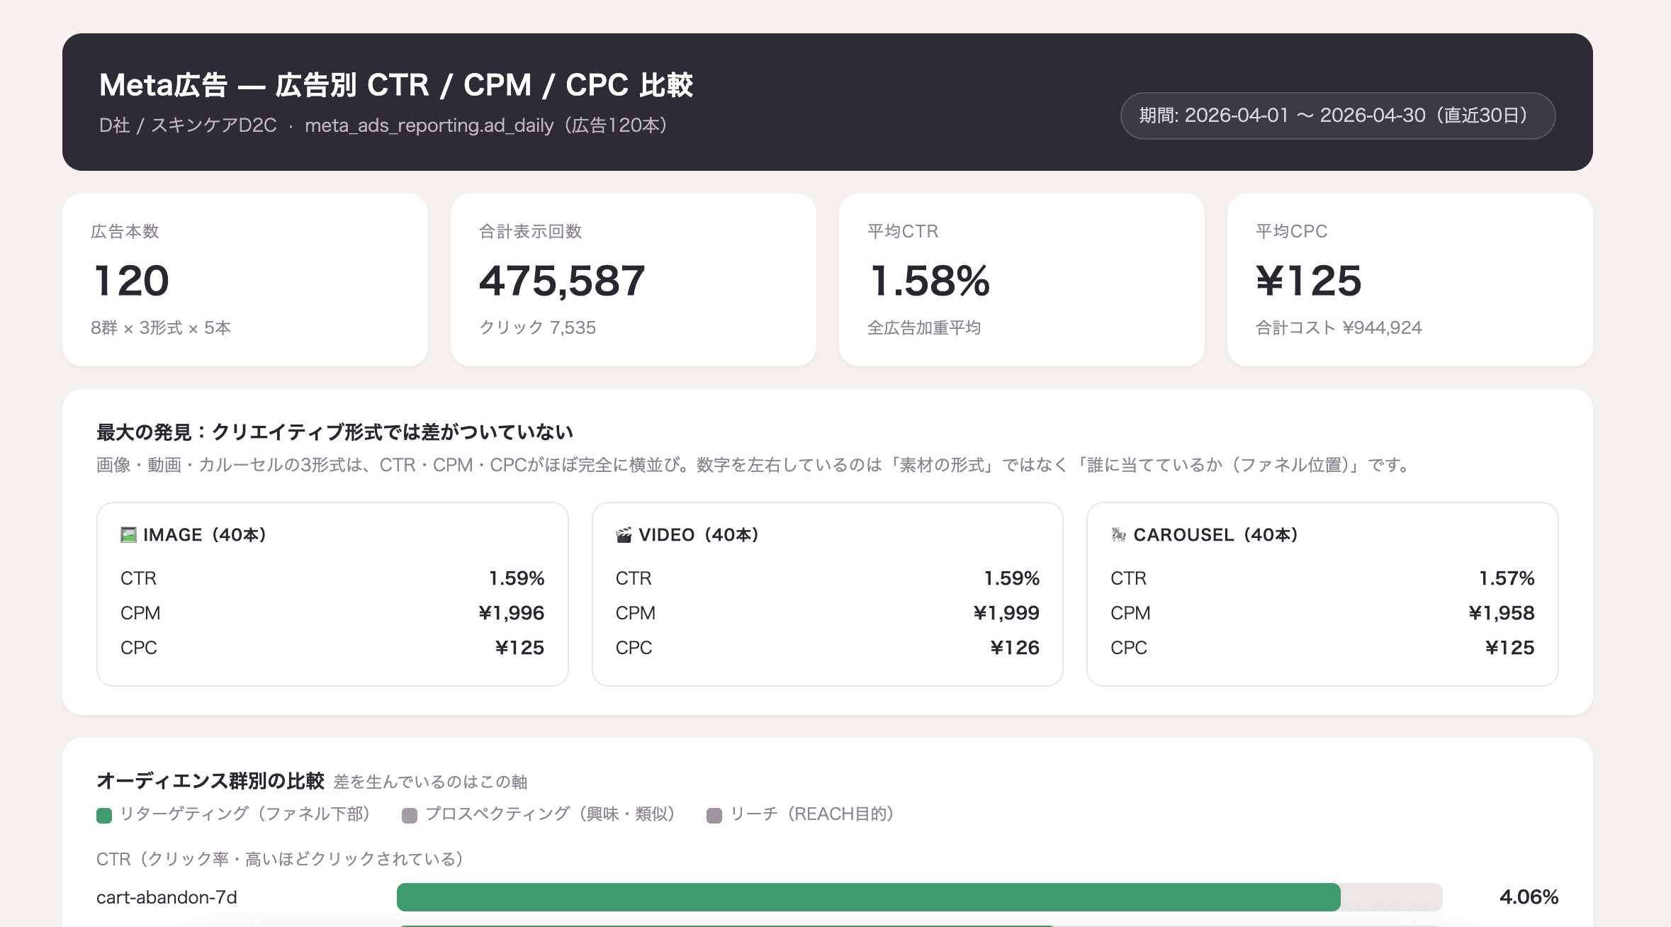Viewport: 1671px width, 927px height.
Task: Open the 広告本数 120 summary card
Action: click(245, 280)
